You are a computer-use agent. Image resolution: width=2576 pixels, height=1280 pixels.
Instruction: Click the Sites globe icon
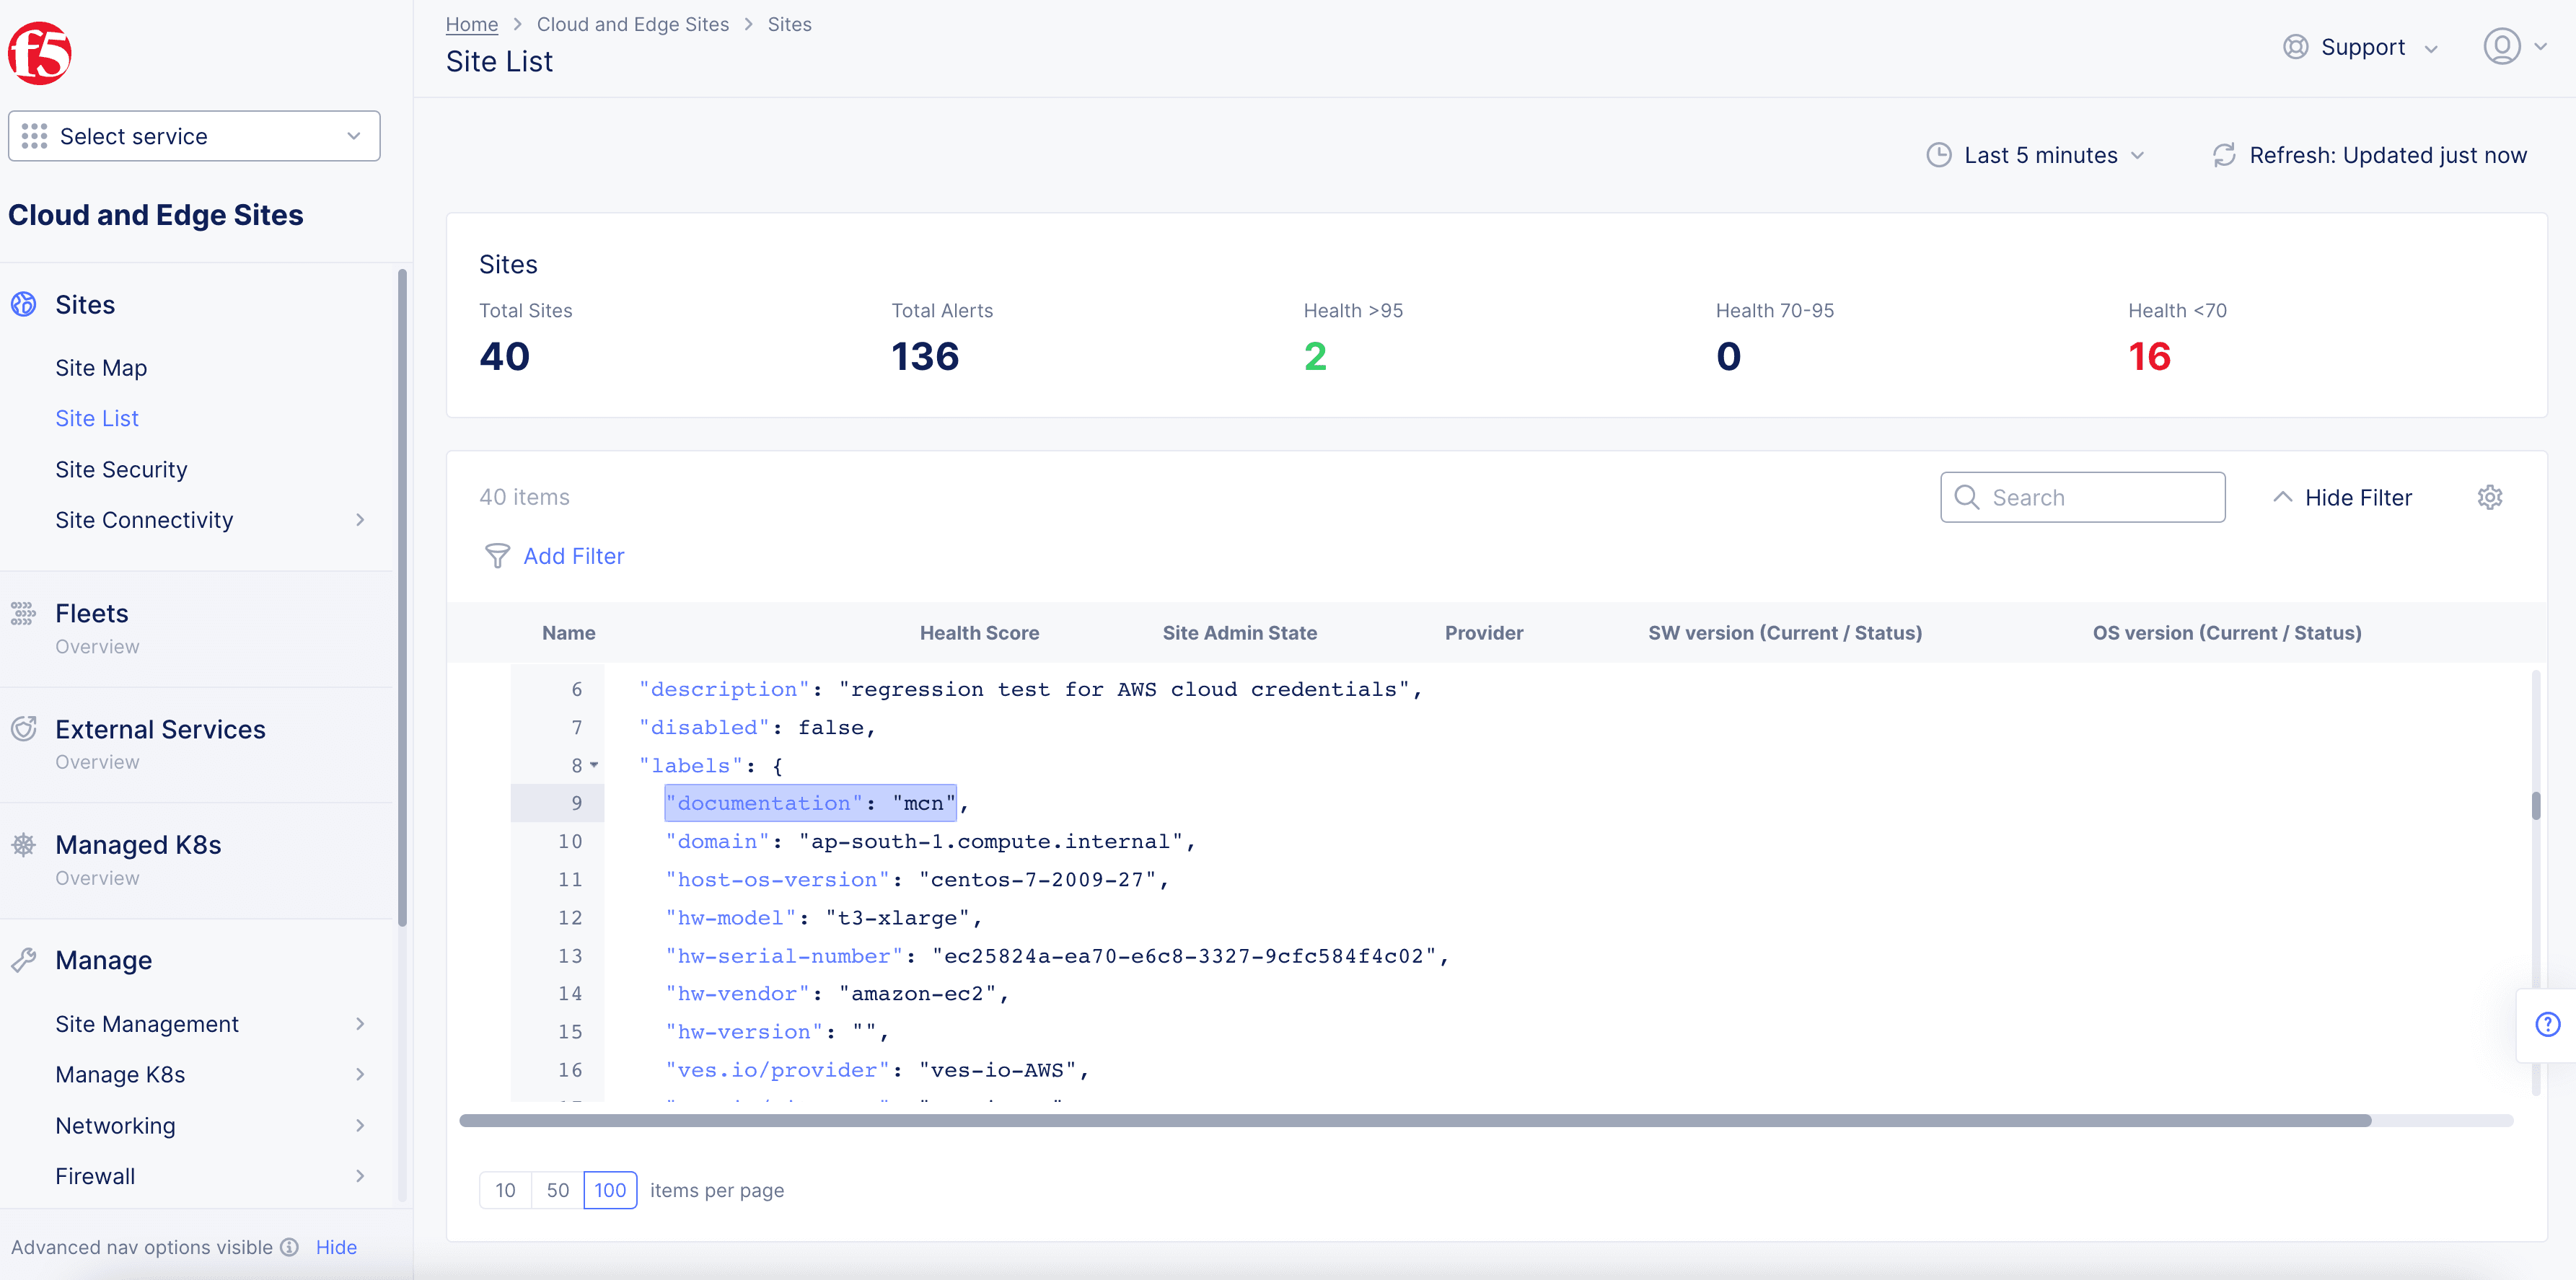23,304
